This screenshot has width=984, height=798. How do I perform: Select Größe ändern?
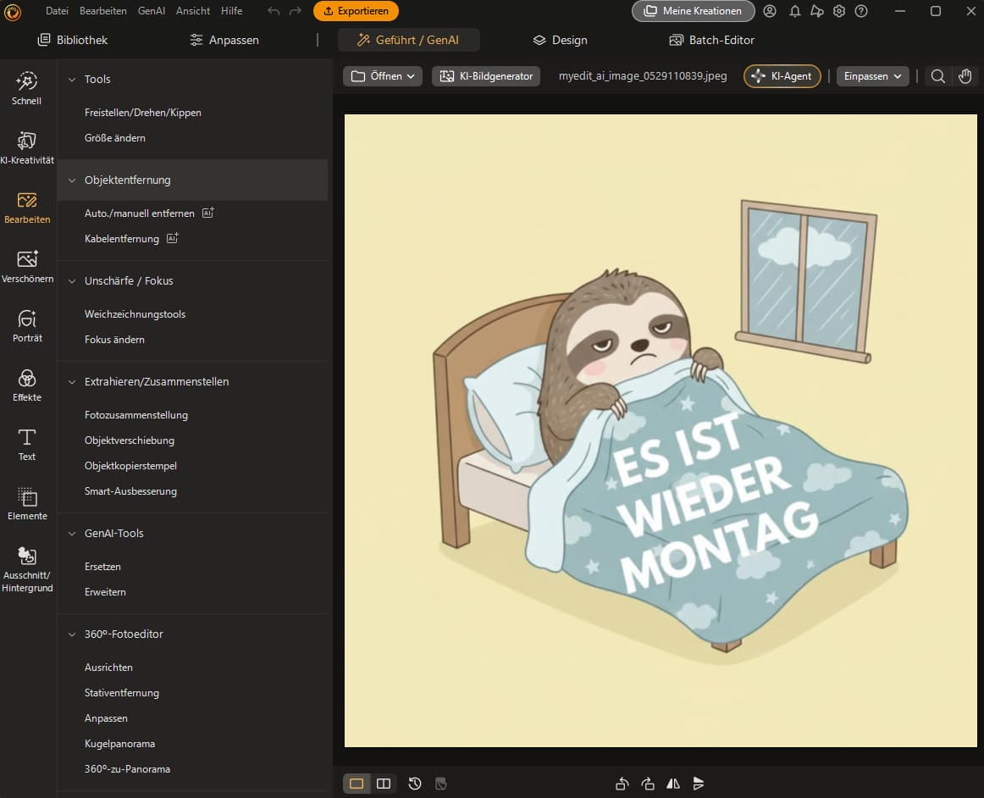pos(115,138)
